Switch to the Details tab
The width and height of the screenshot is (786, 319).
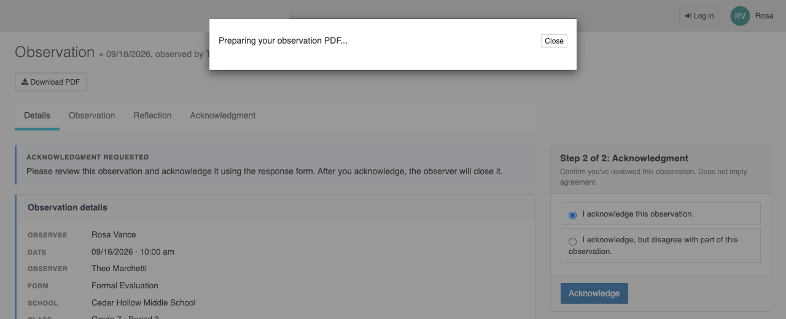(37, 115)
